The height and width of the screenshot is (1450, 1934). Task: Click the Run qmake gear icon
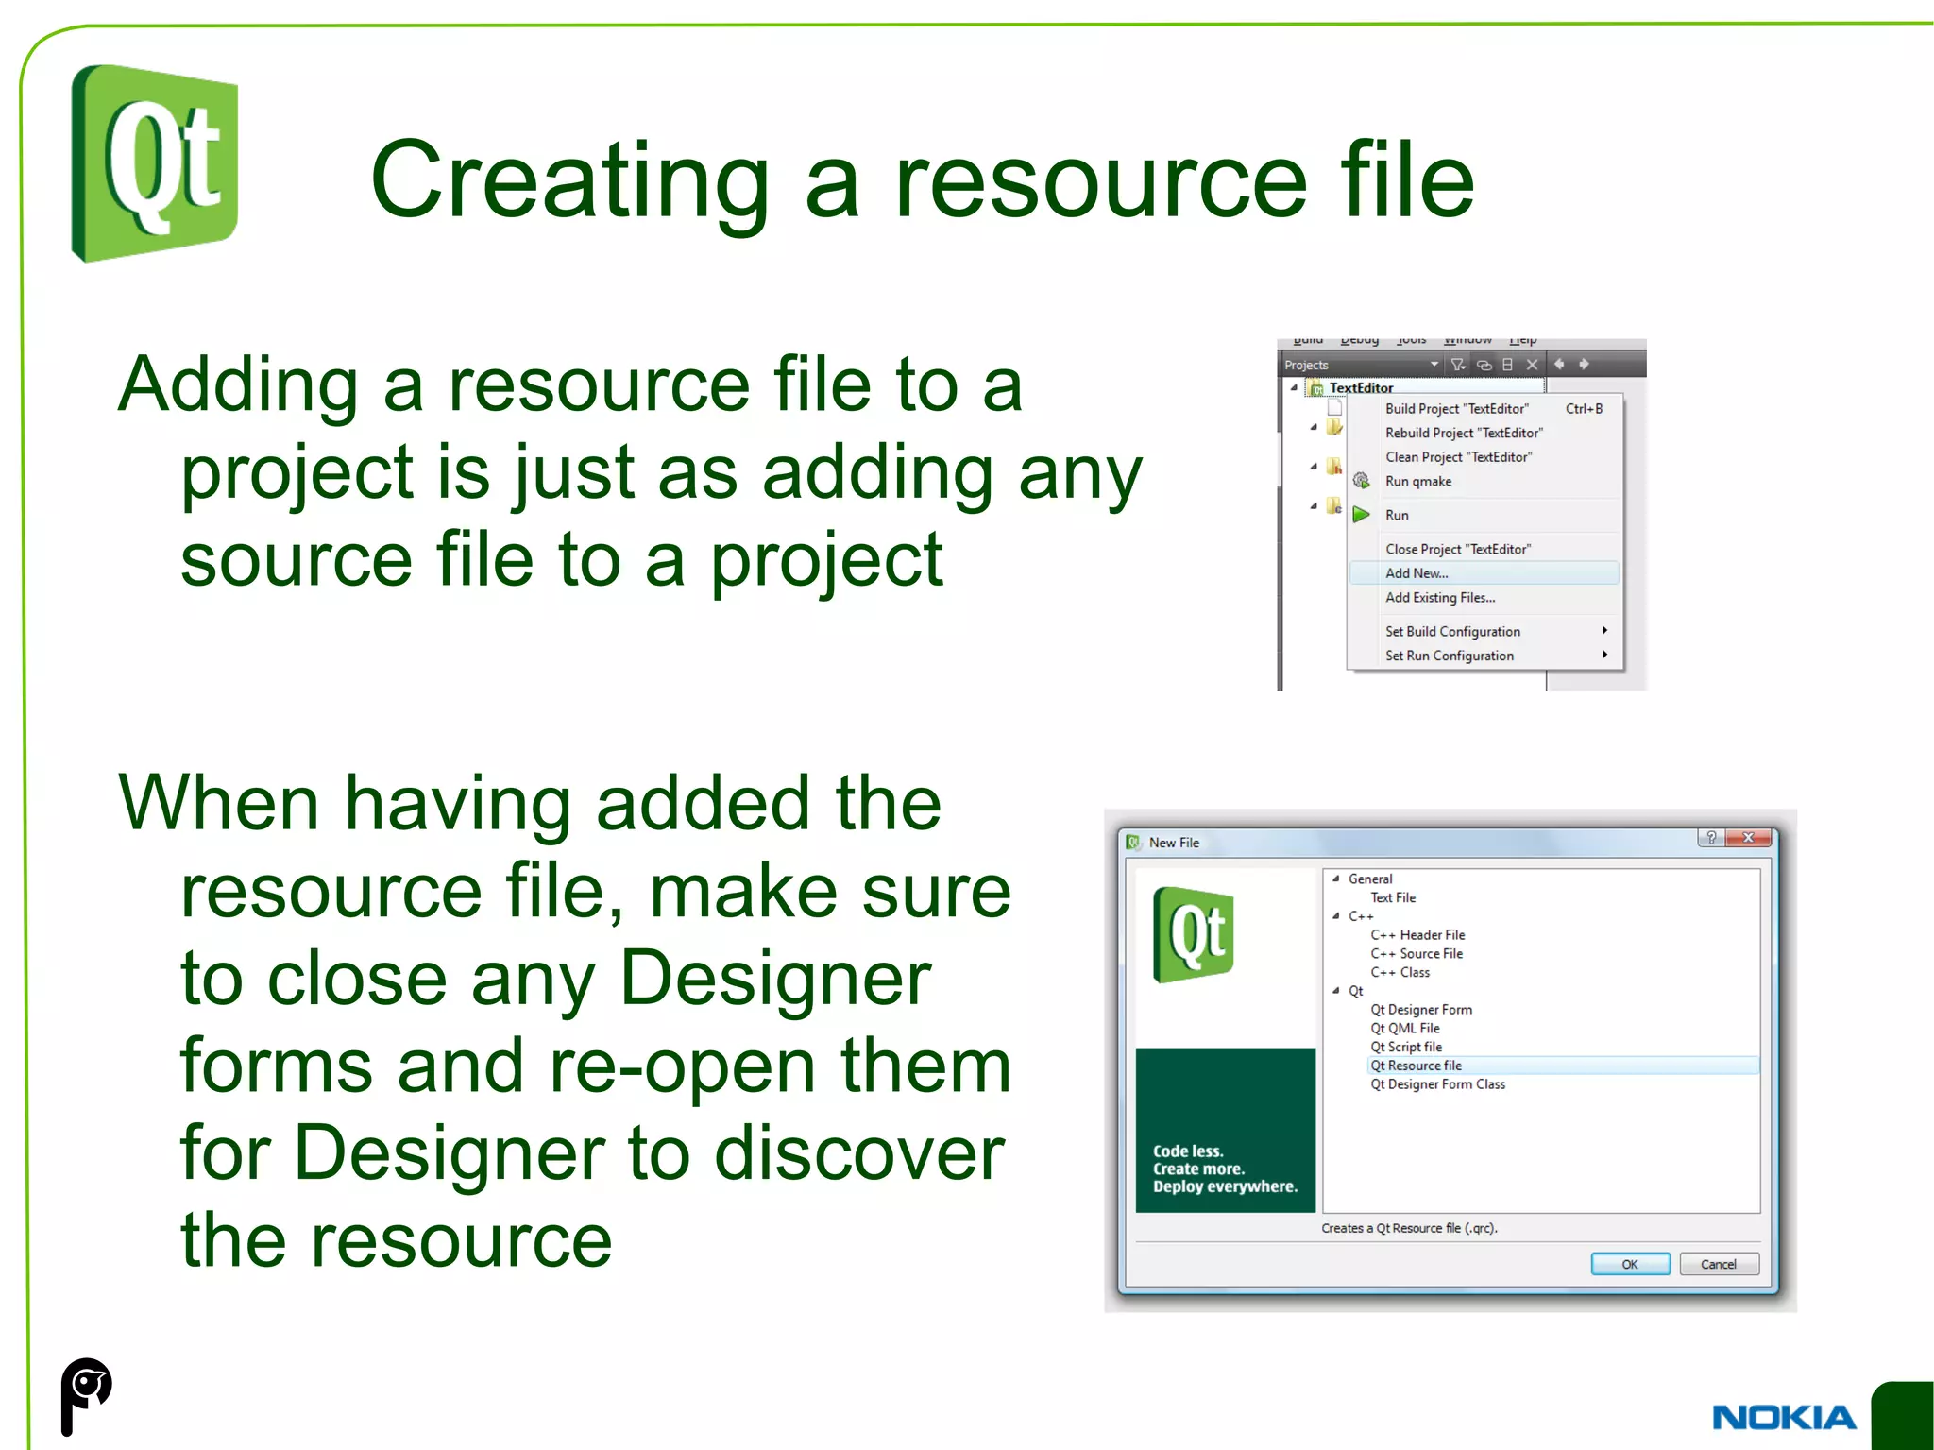[1361, 481]
